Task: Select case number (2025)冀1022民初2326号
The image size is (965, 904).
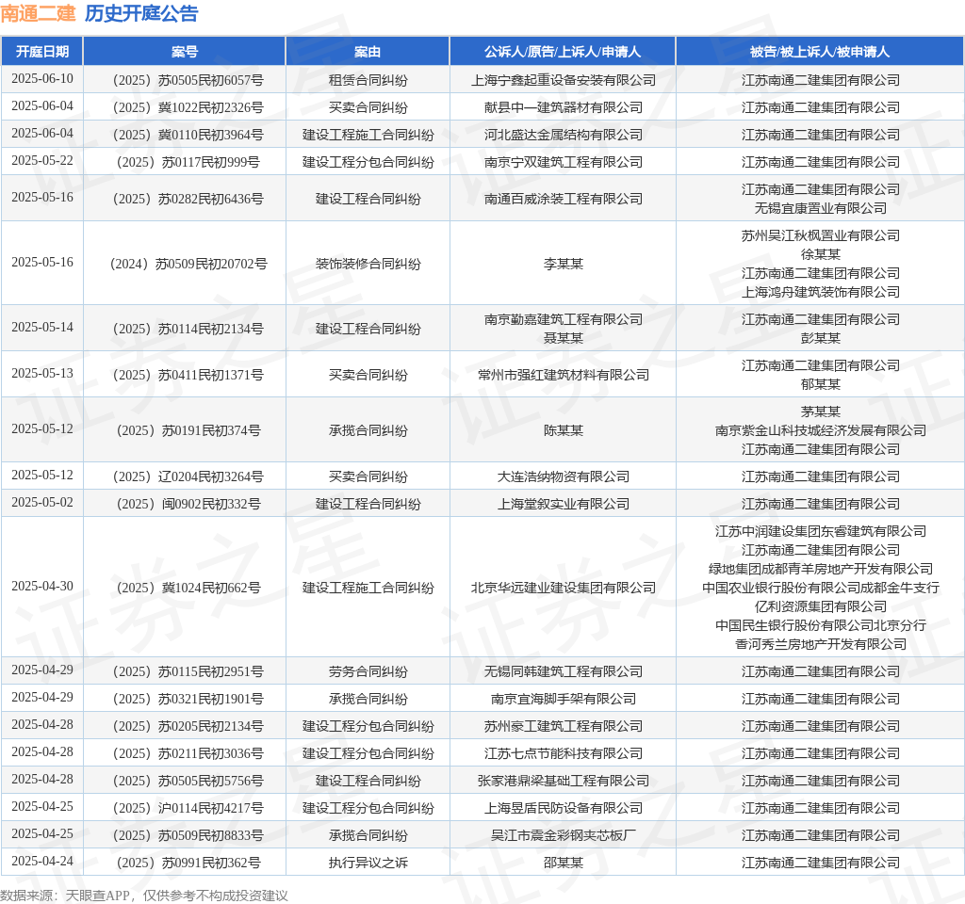Action: tap(188, 107)
